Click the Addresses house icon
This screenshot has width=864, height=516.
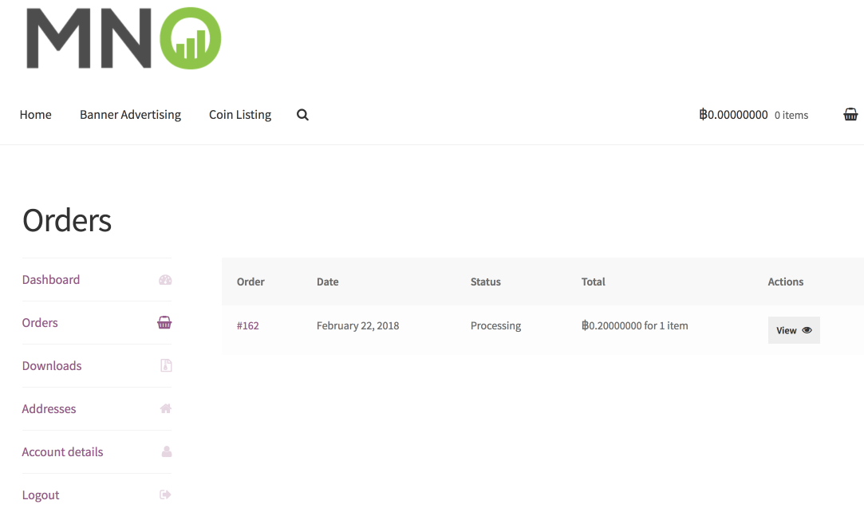click(x=165, y=408)
